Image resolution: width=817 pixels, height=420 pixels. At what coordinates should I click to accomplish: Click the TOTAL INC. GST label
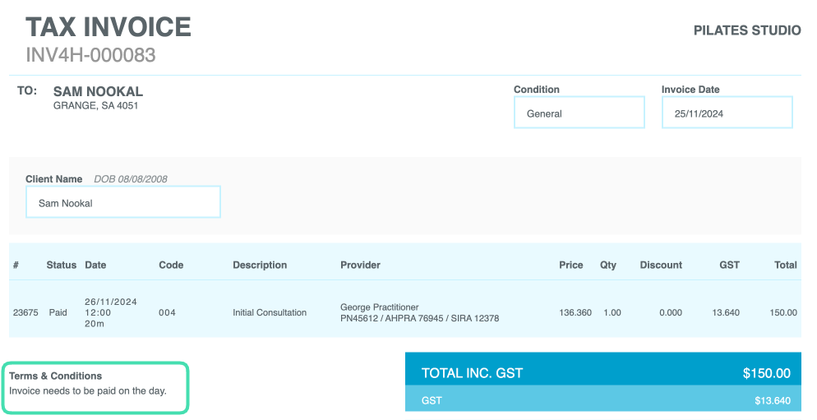coord(472,373)
